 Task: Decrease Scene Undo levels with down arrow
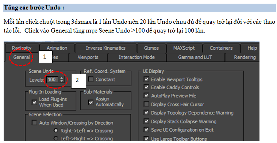[61, 81]
